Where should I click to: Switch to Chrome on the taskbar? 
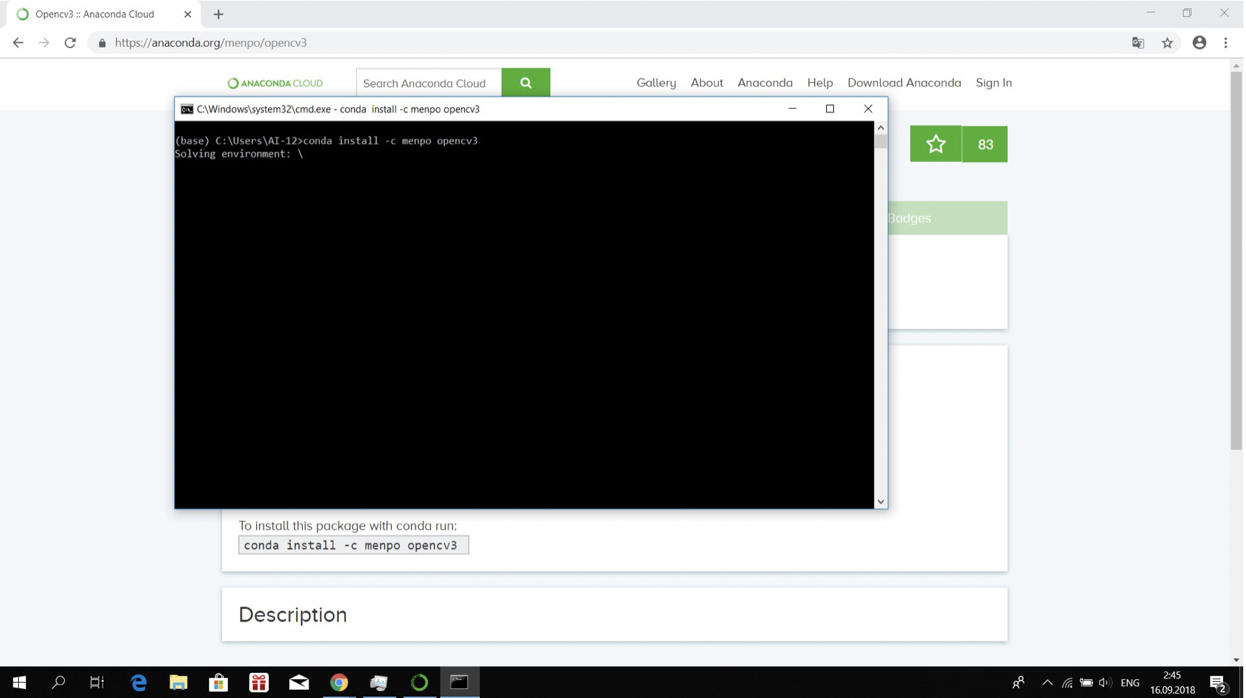pyautogui.click(x=339, y=683)
